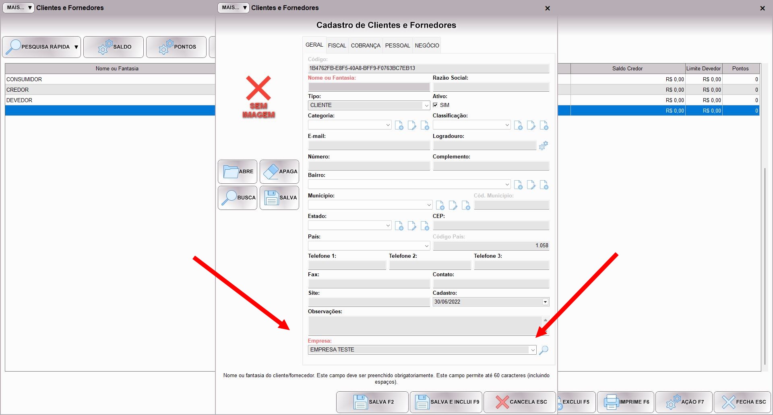773x415 pixels.
Task: Click the APAGA eraser button
Action: click(279, 172)
